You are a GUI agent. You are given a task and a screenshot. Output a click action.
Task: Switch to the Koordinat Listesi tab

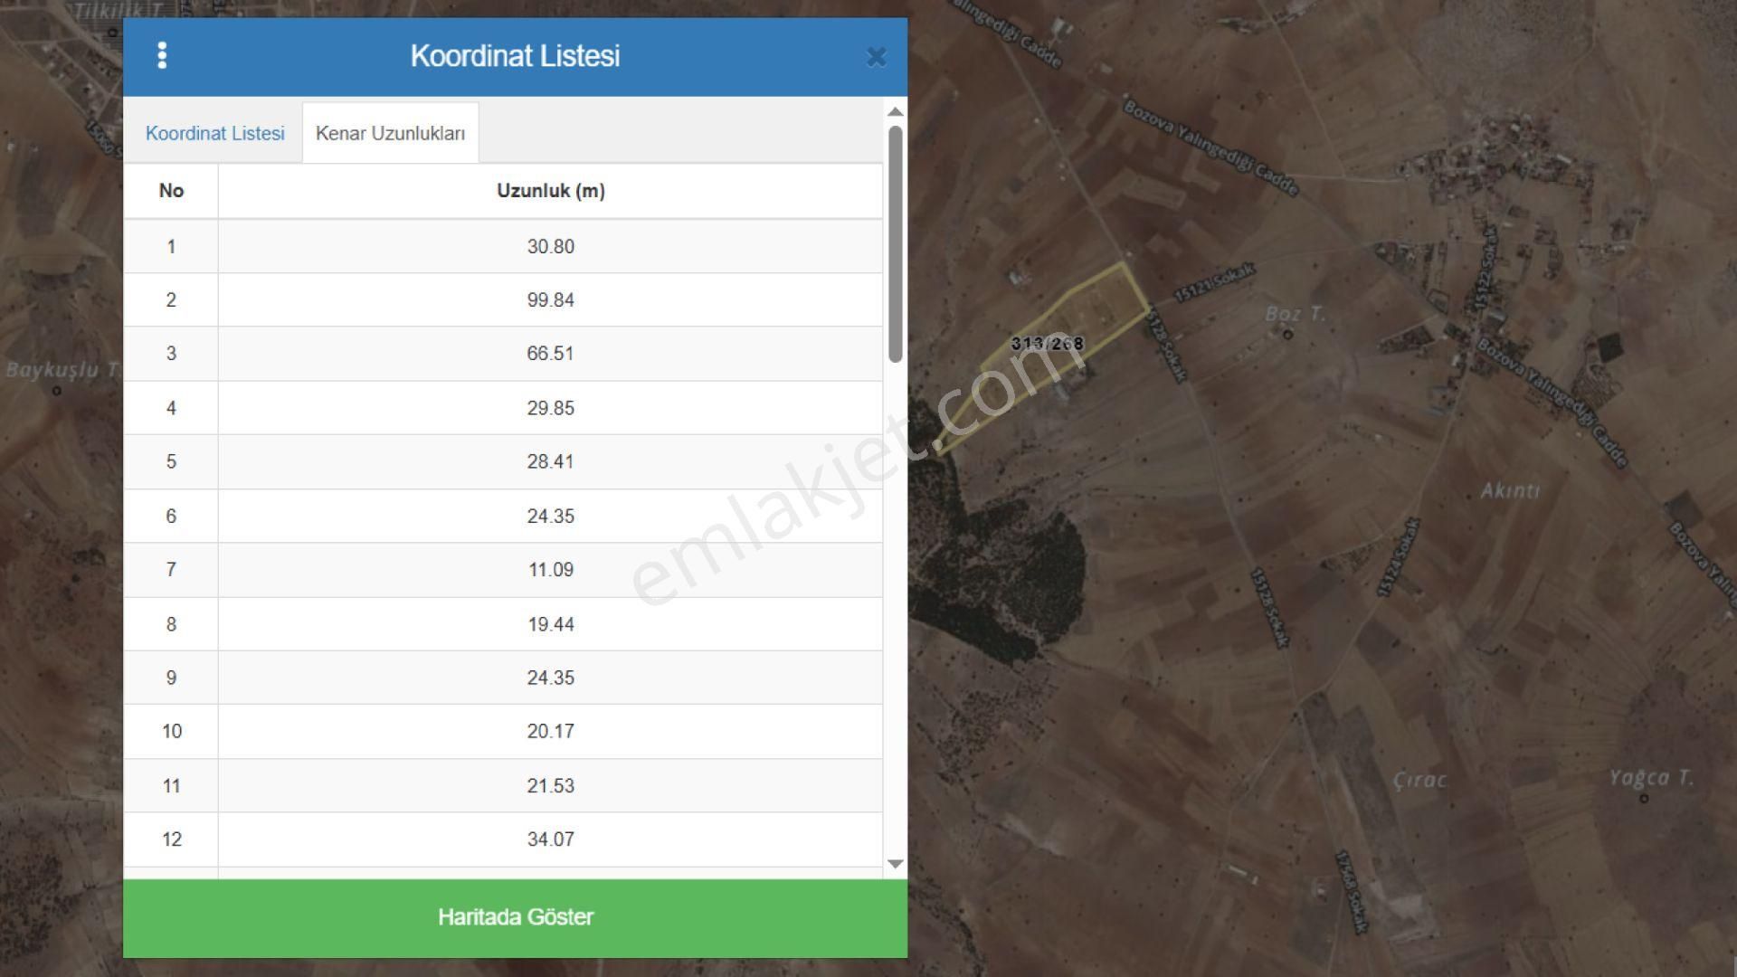pyautogui.click(x=214, y=132)
